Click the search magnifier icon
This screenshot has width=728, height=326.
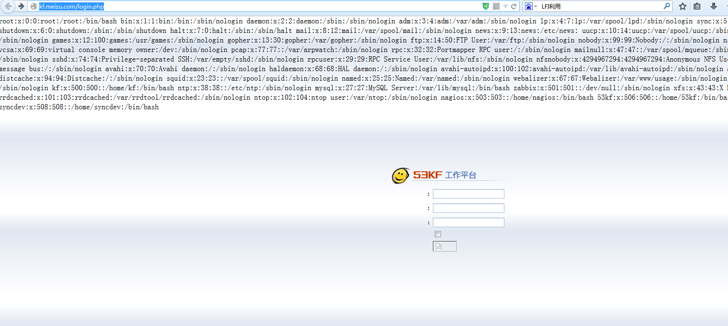click(667, 6)
